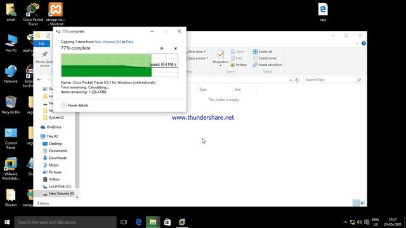Click the Open ribbon button
The image size is (406, 228).
(239, 52)
